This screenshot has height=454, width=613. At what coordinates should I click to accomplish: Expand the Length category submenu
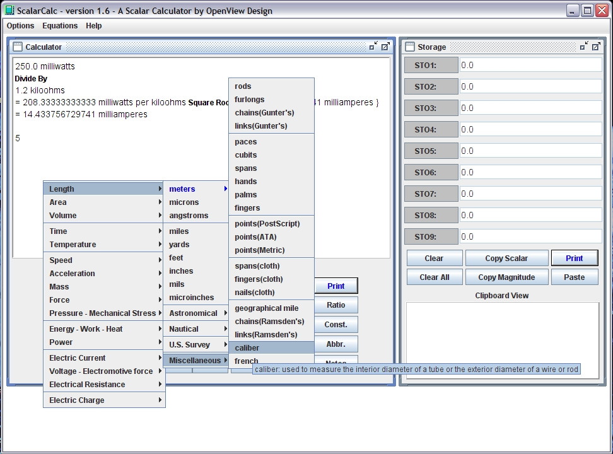[x=103, y=189]
